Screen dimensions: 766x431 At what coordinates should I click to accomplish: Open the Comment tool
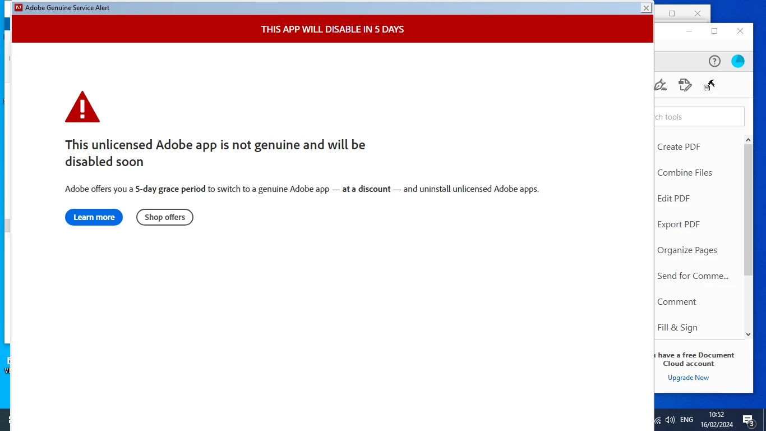(x=676, y=301)
